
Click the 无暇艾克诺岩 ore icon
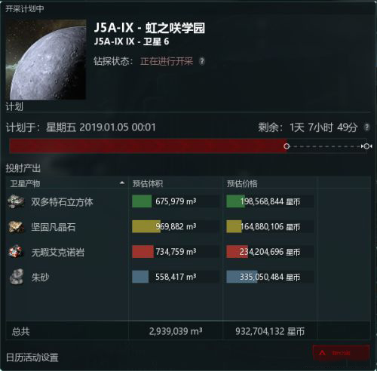coord(16,252)
